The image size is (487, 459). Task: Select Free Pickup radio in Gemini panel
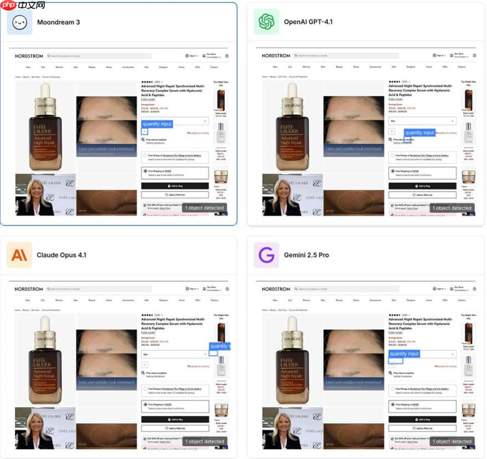tap(393, 389)
